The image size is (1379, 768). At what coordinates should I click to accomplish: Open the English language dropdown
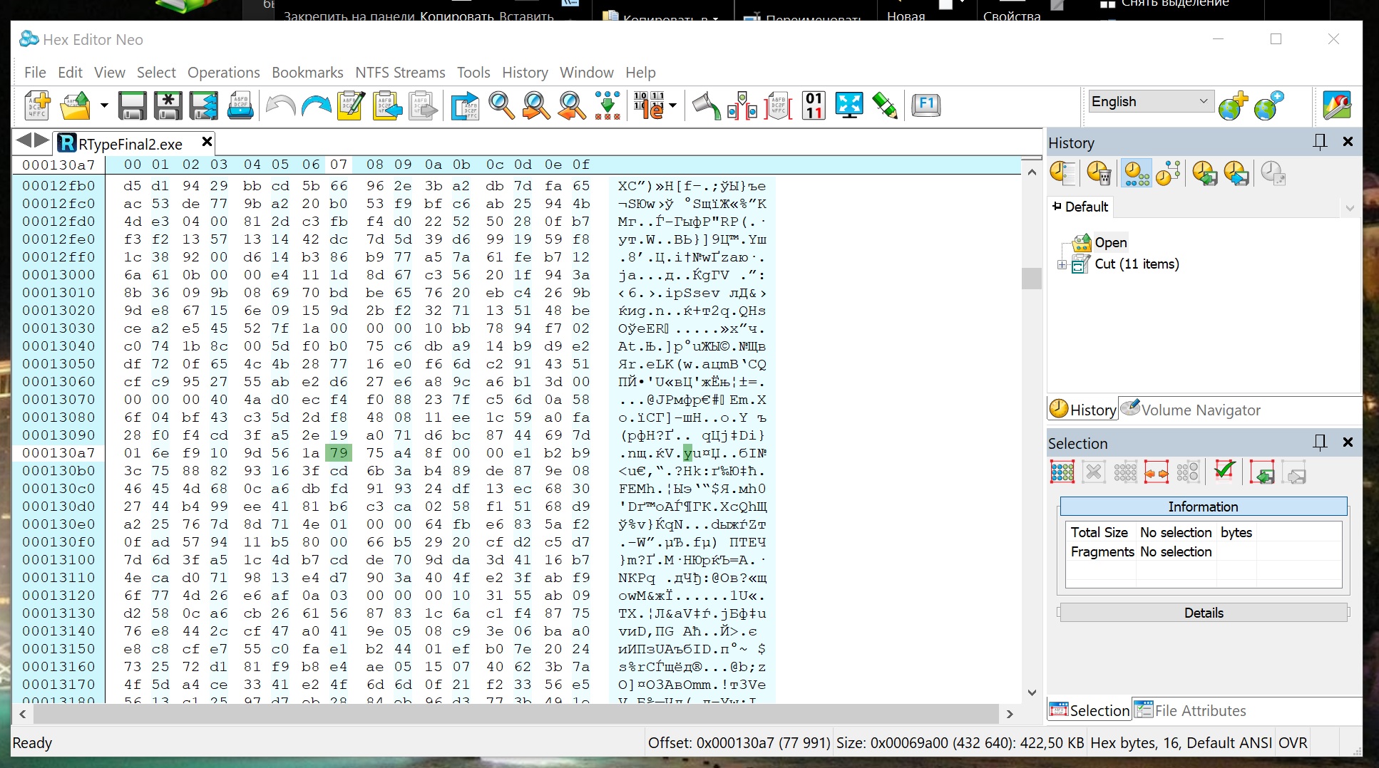1204,101
